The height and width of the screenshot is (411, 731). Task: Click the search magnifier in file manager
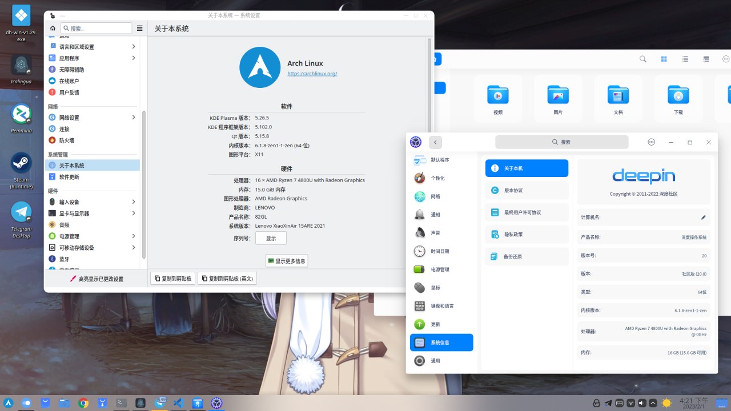(642, 59)
